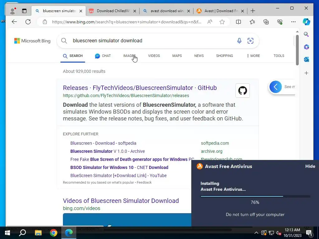
Task: Hide the Avast installer popup
Action: (310, 166)
